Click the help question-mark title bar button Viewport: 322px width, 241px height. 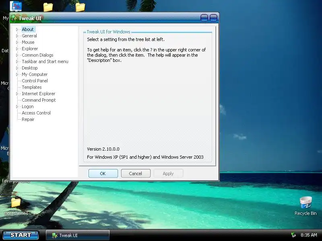point(204,18)
